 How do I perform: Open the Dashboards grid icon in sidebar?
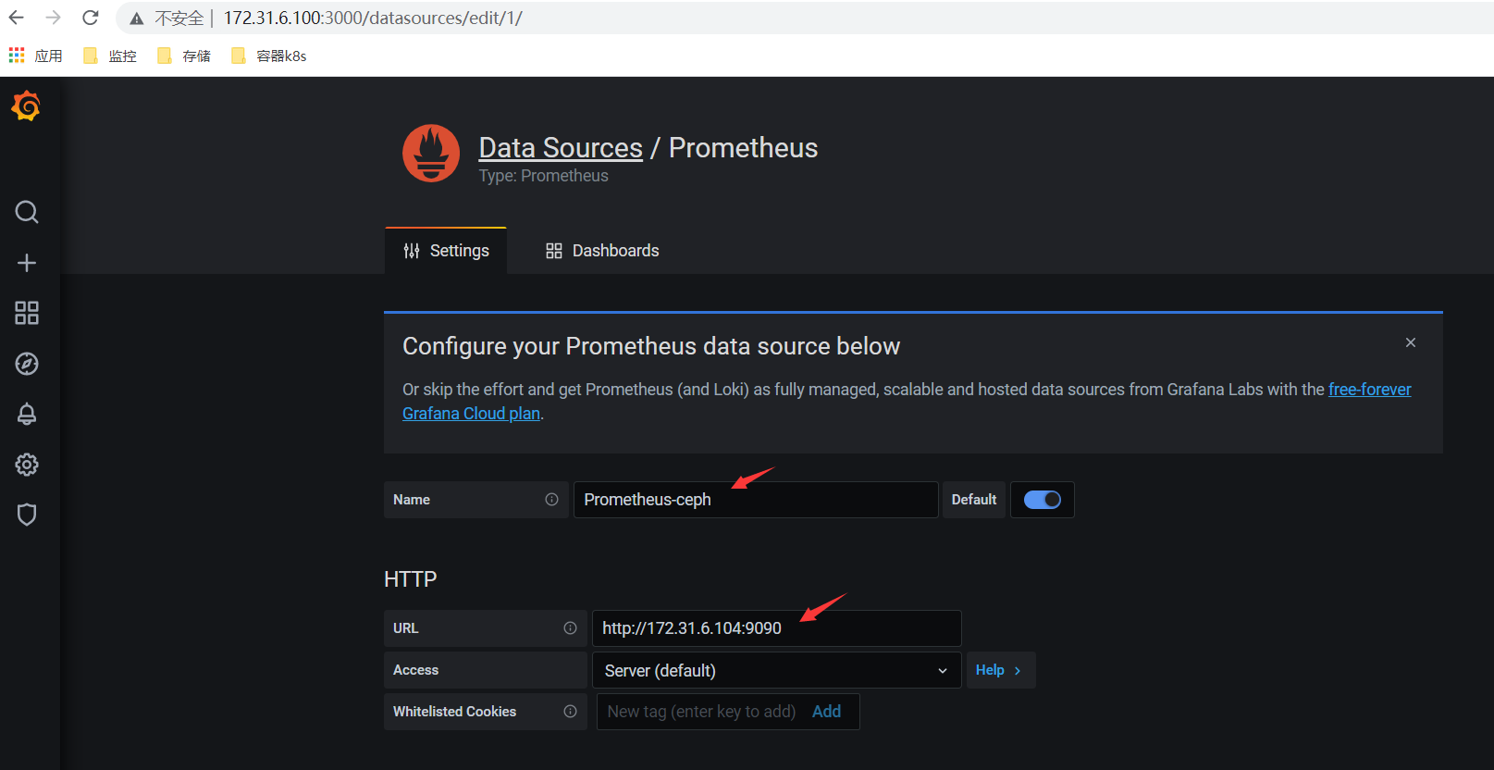[x=27, y=313]
